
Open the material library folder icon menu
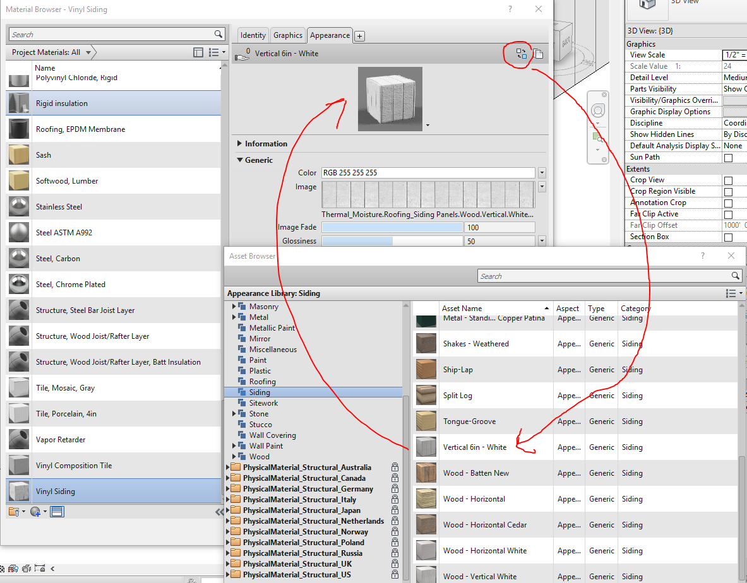coord(15,512)
